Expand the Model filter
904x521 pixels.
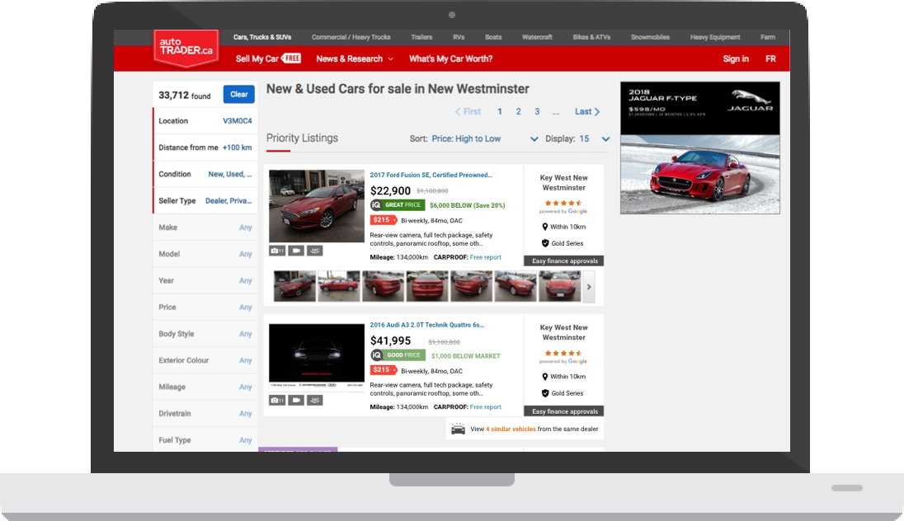pyautogui.click(x=205, y=254)
